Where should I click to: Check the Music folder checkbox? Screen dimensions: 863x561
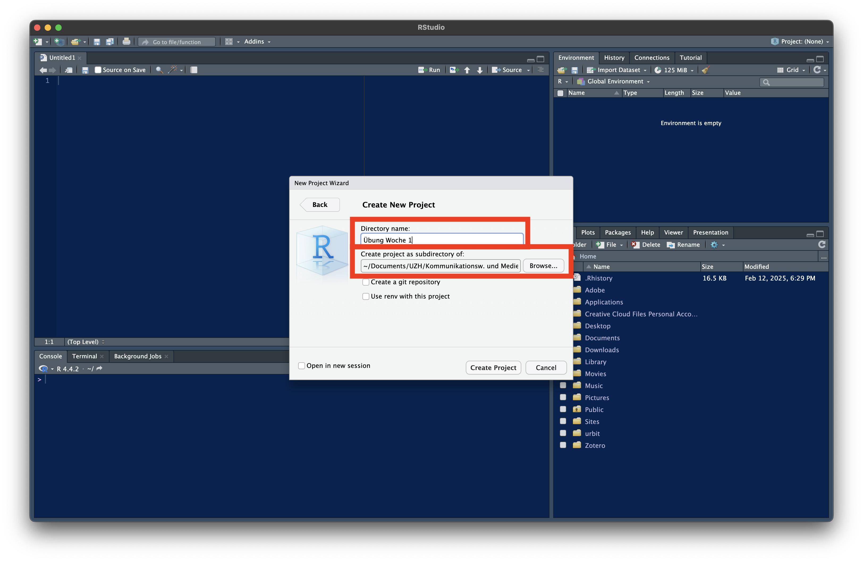[x=563, y=385]
